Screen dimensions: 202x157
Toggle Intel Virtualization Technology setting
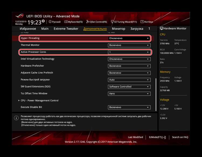click(129, 59)
